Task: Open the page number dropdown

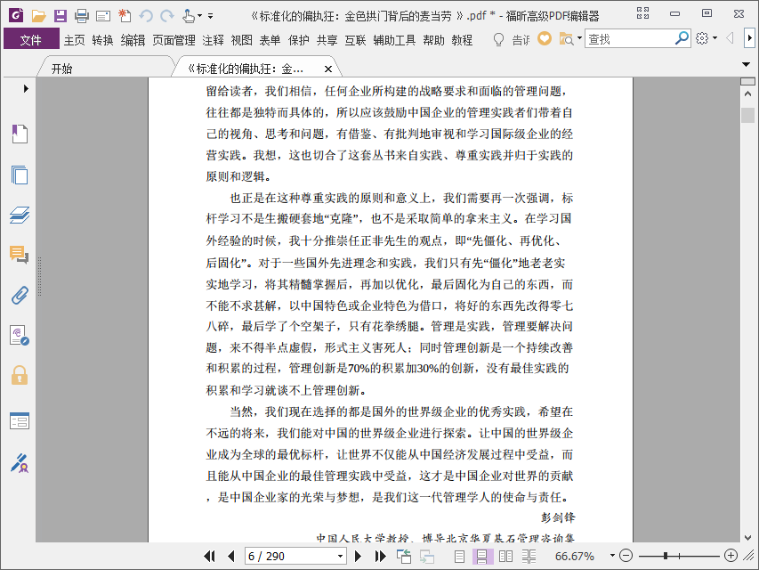Action: click(340, 556)
